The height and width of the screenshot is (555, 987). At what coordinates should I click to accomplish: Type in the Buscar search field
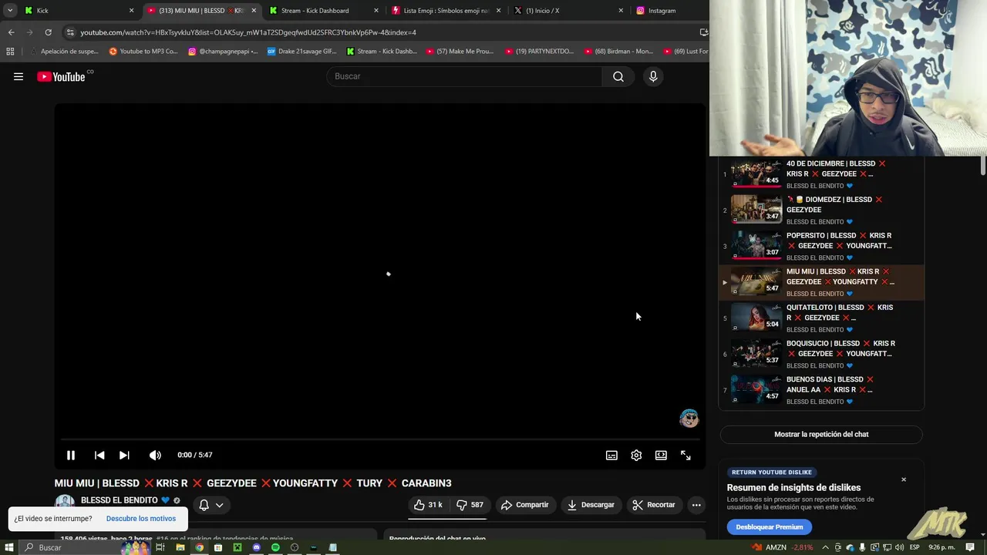coord(465,76)
